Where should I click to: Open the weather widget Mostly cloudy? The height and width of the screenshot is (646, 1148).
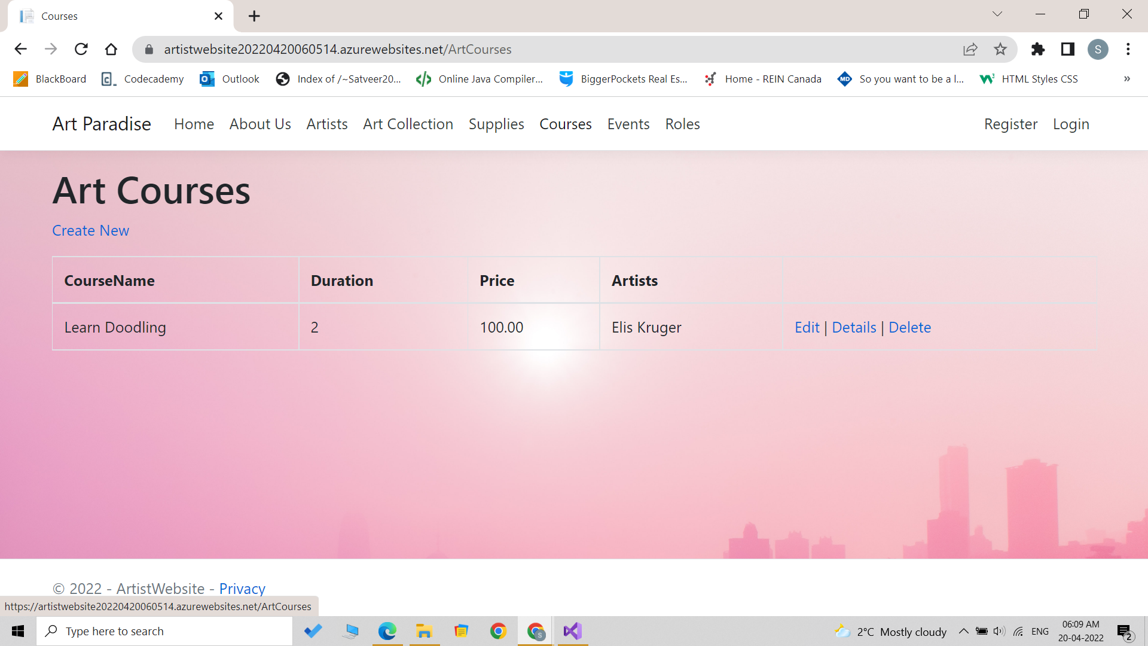(891, 632)
